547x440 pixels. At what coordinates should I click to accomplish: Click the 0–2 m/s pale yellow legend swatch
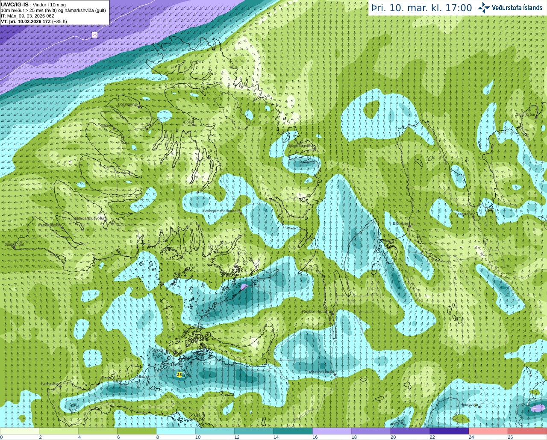(20, 431)
